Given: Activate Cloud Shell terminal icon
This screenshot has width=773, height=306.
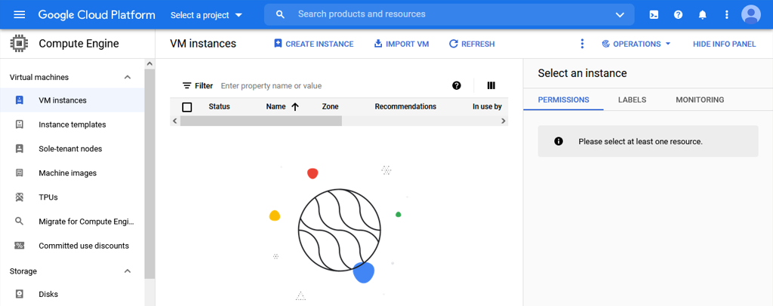Looking at the screenshot, I should (654, 15).
